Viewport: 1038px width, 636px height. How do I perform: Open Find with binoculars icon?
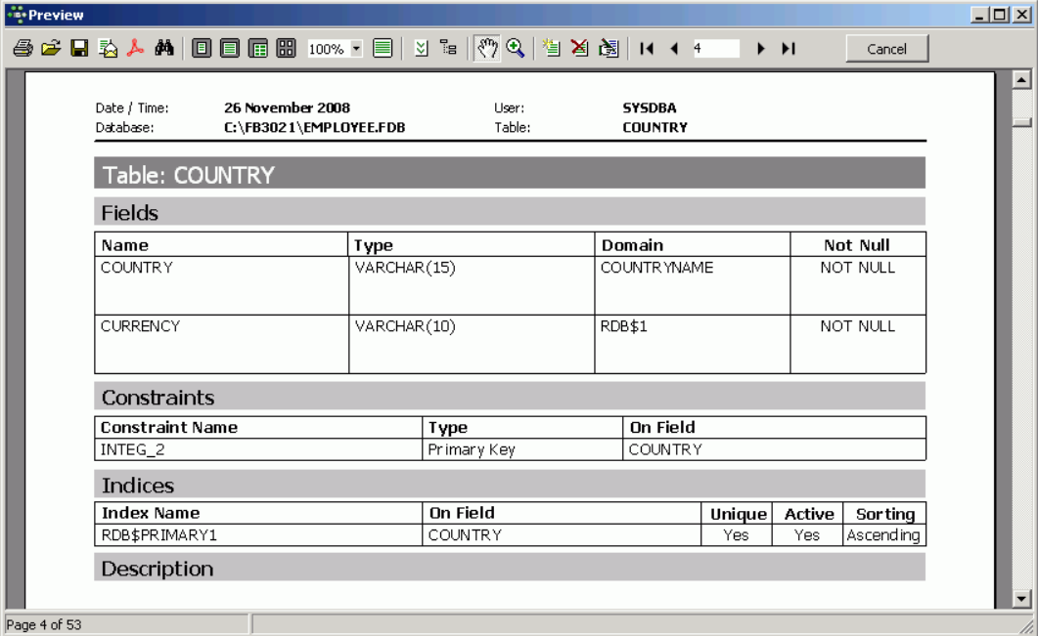tap(164, 49)
